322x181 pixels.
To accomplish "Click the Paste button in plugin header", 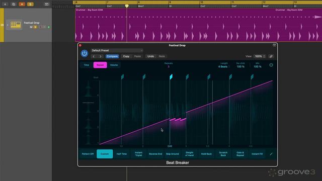I will pos(137,56).
